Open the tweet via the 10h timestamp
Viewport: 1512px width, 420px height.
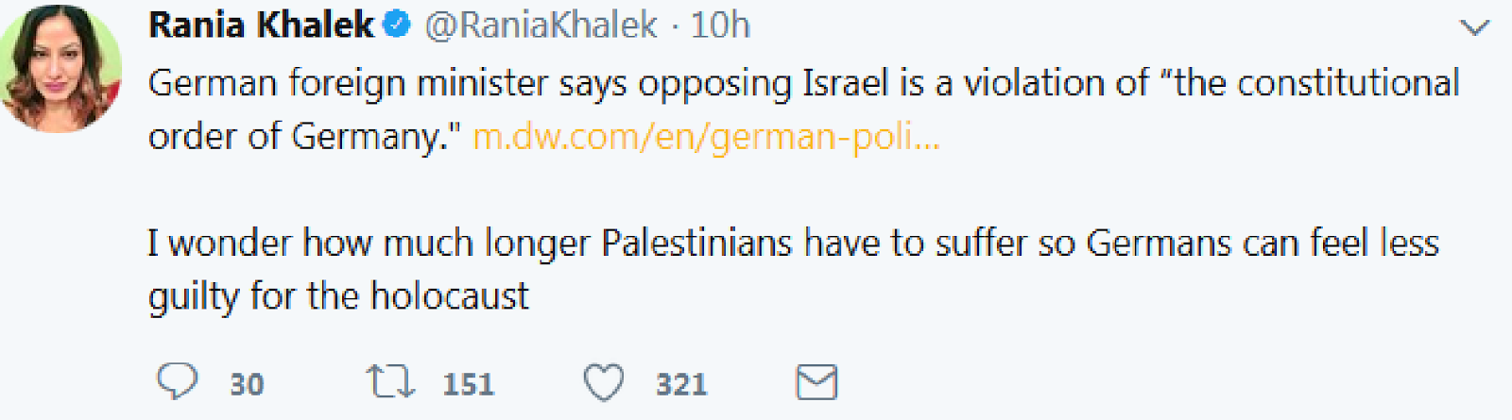point(720,25)
